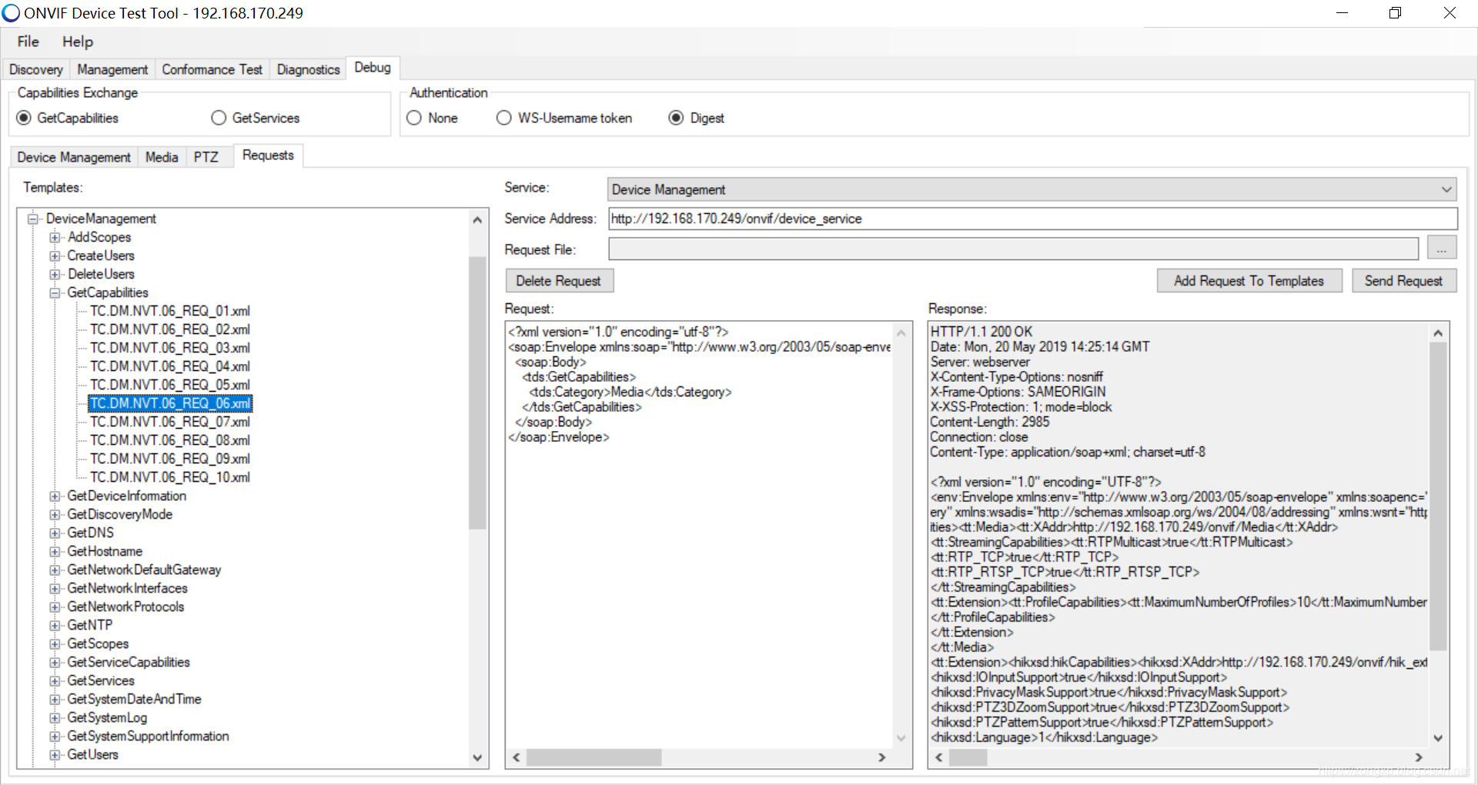Expand the CreateUsers tree node
The image size is (1478, 785).
pyautogui.click(x=55, y=256)
